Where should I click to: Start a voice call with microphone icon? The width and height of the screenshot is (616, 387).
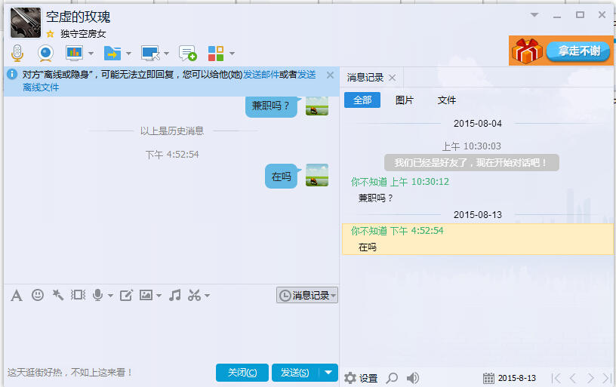pyautogui.click(x=17, y=53)
